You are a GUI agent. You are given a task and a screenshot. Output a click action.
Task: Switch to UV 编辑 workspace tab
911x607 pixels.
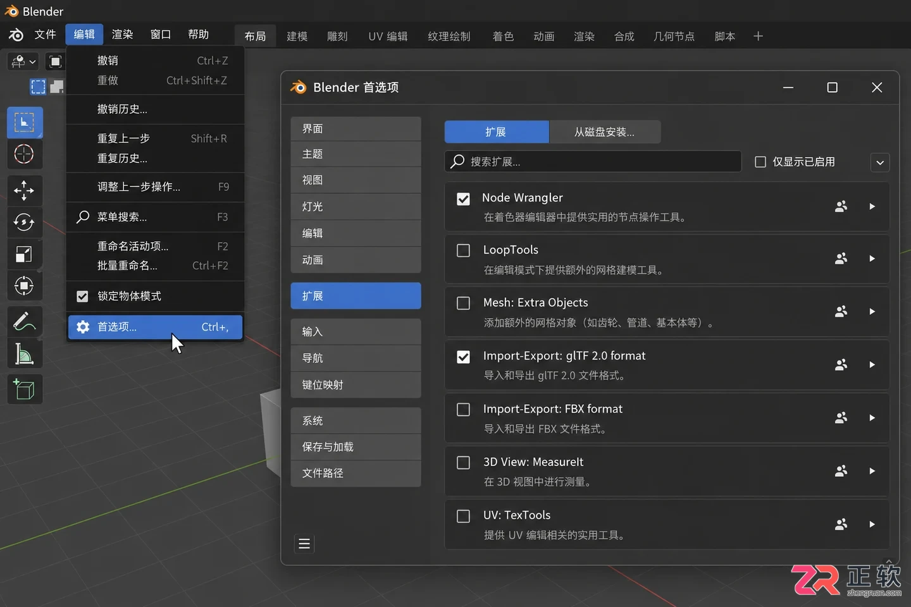click(388, 36)
